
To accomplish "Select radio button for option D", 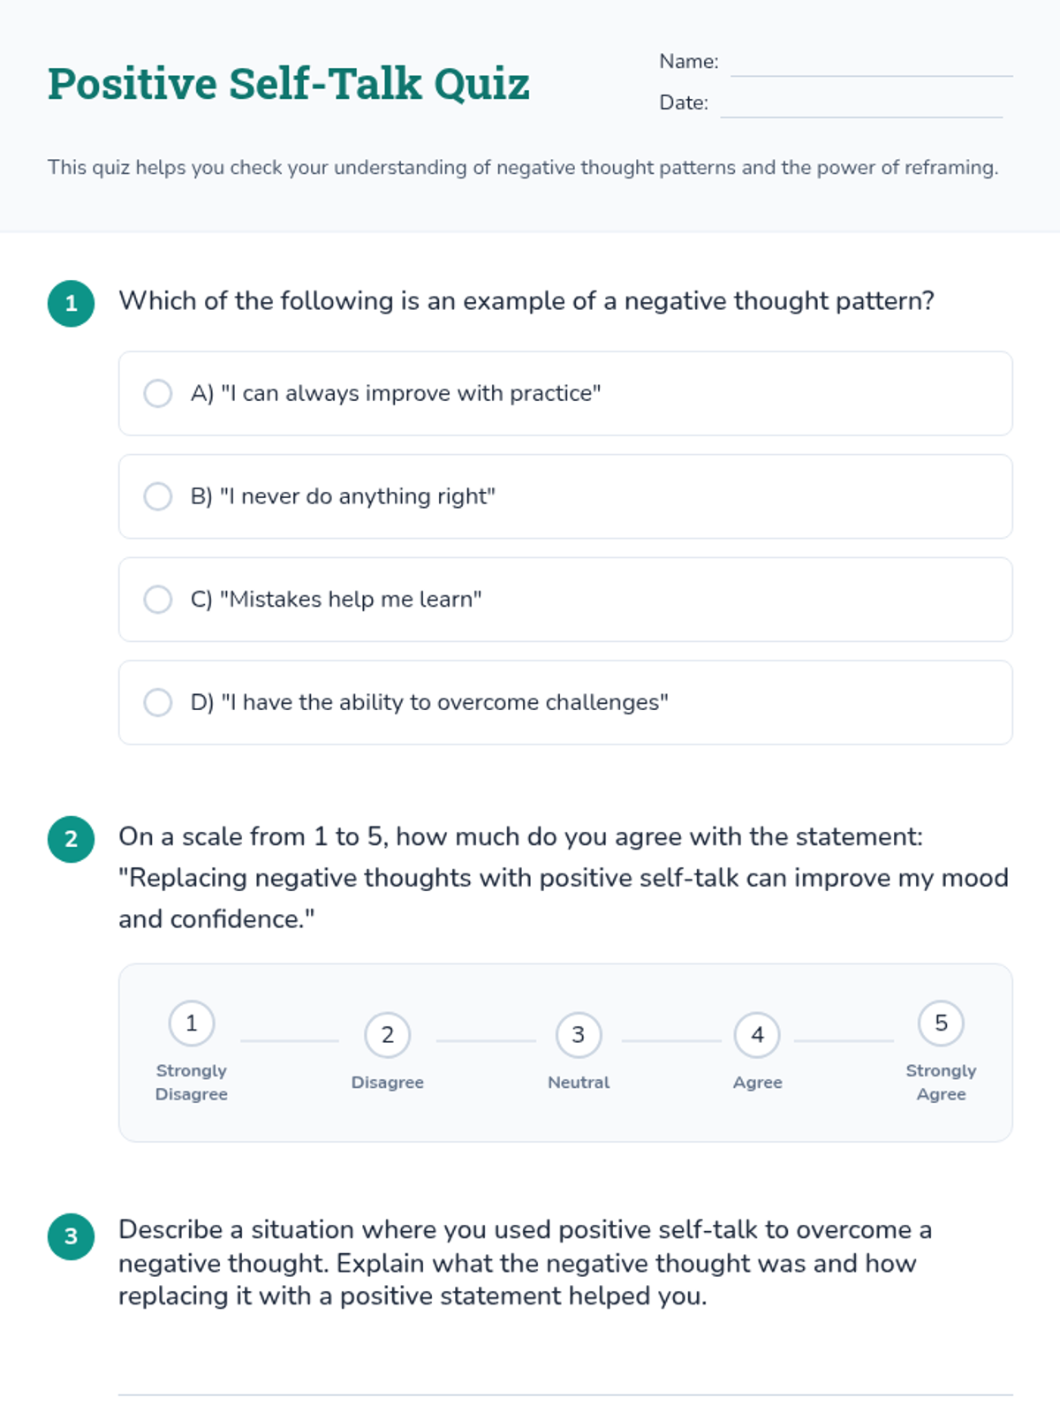I will (158, 702).
